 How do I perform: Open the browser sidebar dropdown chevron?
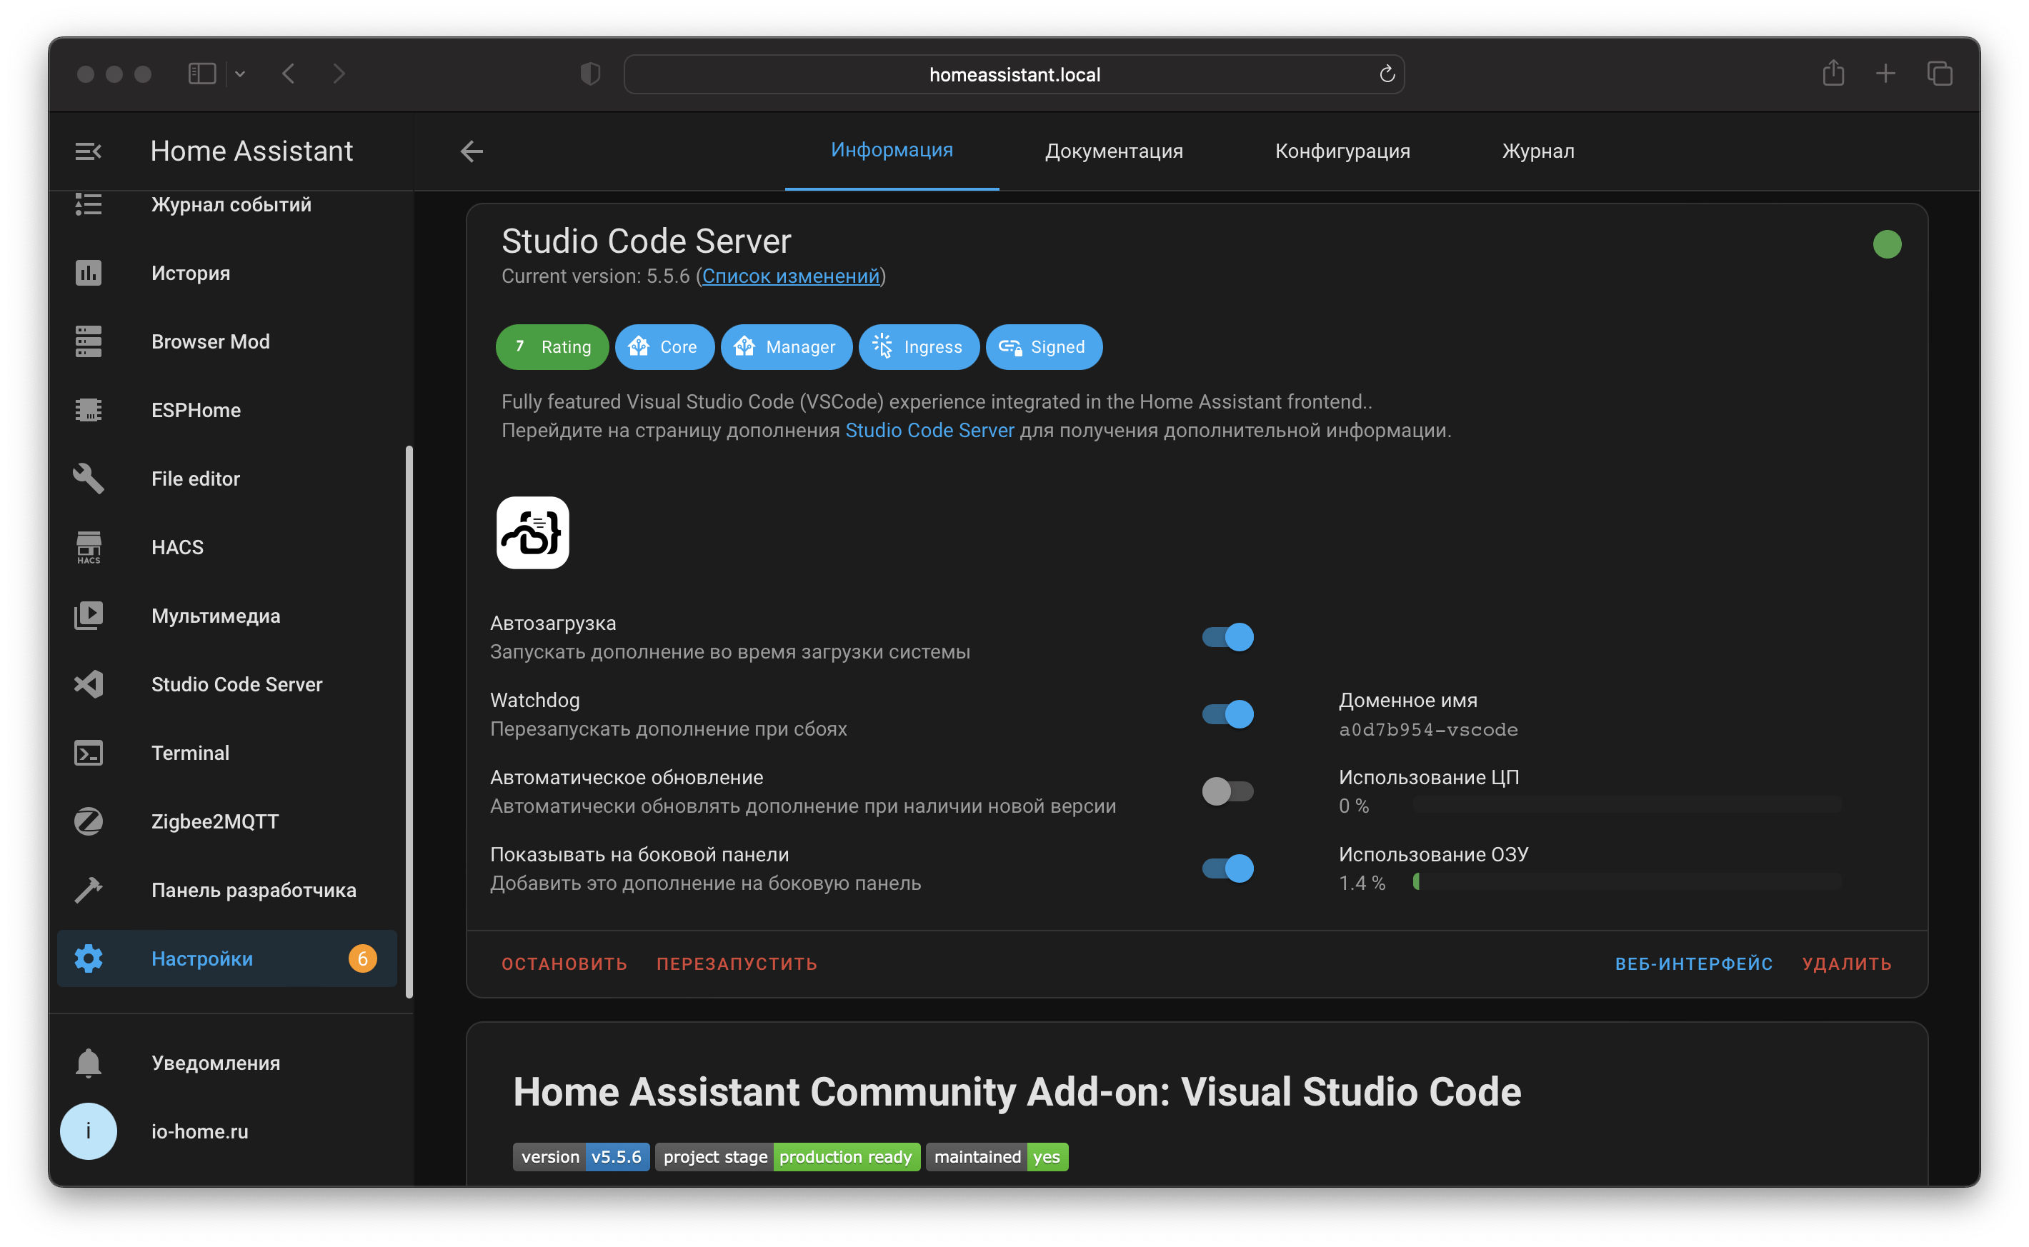click(x=240, y=74)
